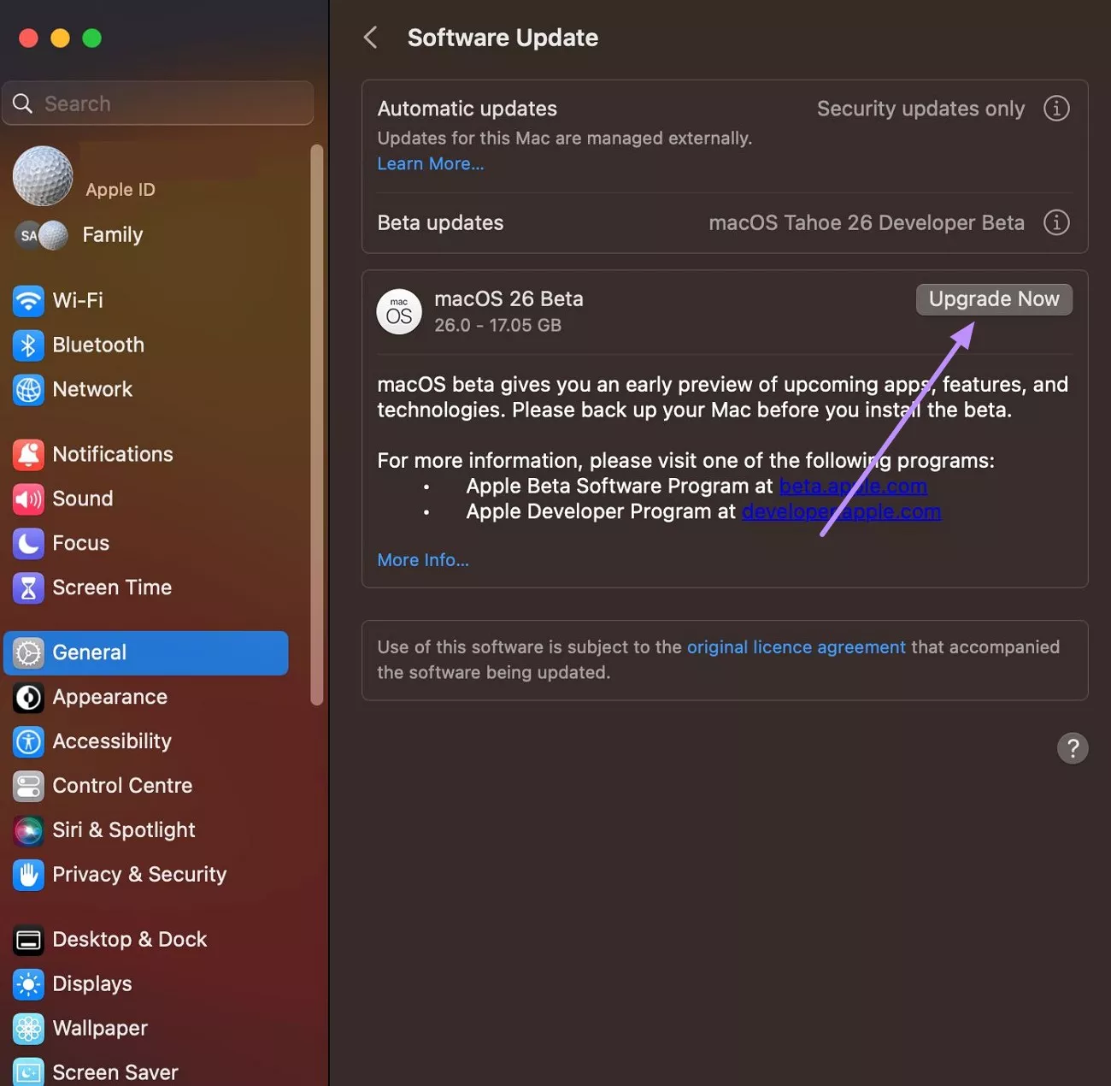This screenshot has width=1111, height=1086.
Task: Click the Security updates only value
Action: [920, 109]
